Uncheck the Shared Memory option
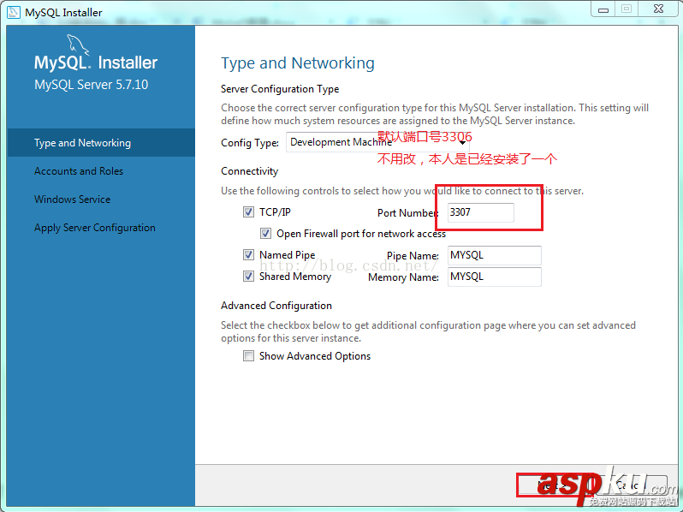 click(248, 277)
